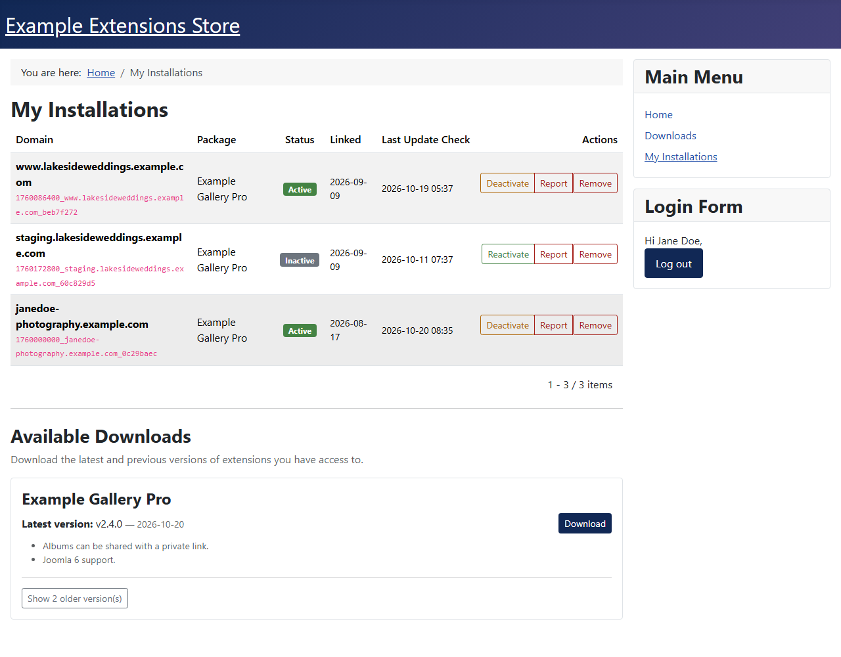Select site key 1760000000_janedoe-photography code
The width and height of the screenshot is (841, 657).
click(x=87, y=347)
